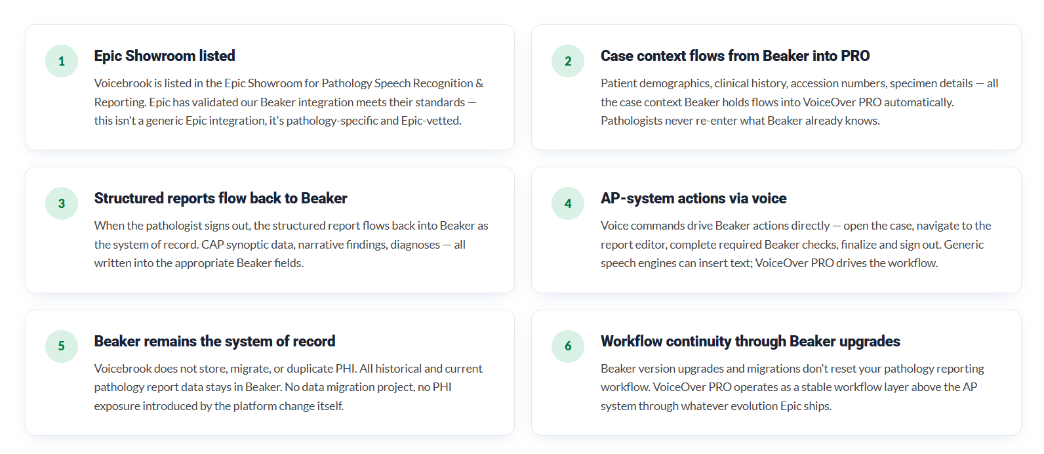Viewport: 1044px width, 454px height.
Task: Click the Epic Showroom description paragraph
Action: pos(289,102)
